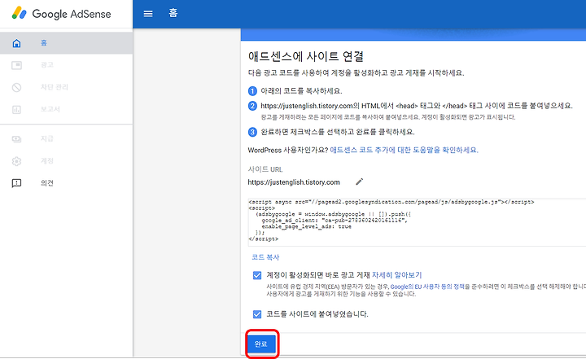Open Google의 EU 사용자 동의 정책 link
The width and height of the screenshot is (586, 359).
point(427,287)
